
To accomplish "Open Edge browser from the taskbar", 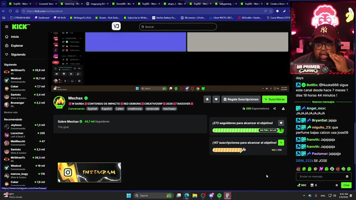I will [187, 196].
